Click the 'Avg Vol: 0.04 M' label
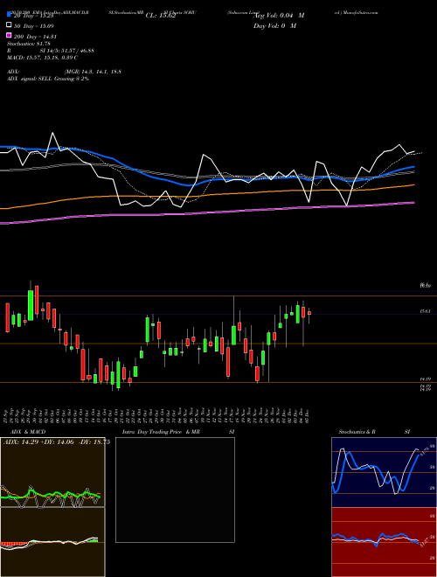 point(279,16)
